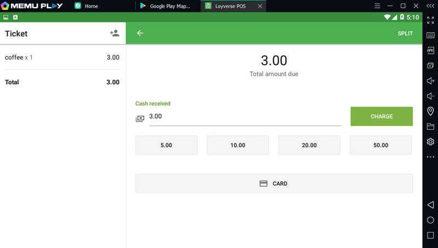
Task: Select the 20.00 quick cash amount
Action: coord(309,146)
